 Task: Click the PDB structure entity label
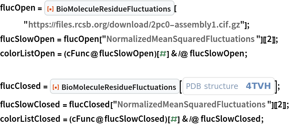pos(212,86)
